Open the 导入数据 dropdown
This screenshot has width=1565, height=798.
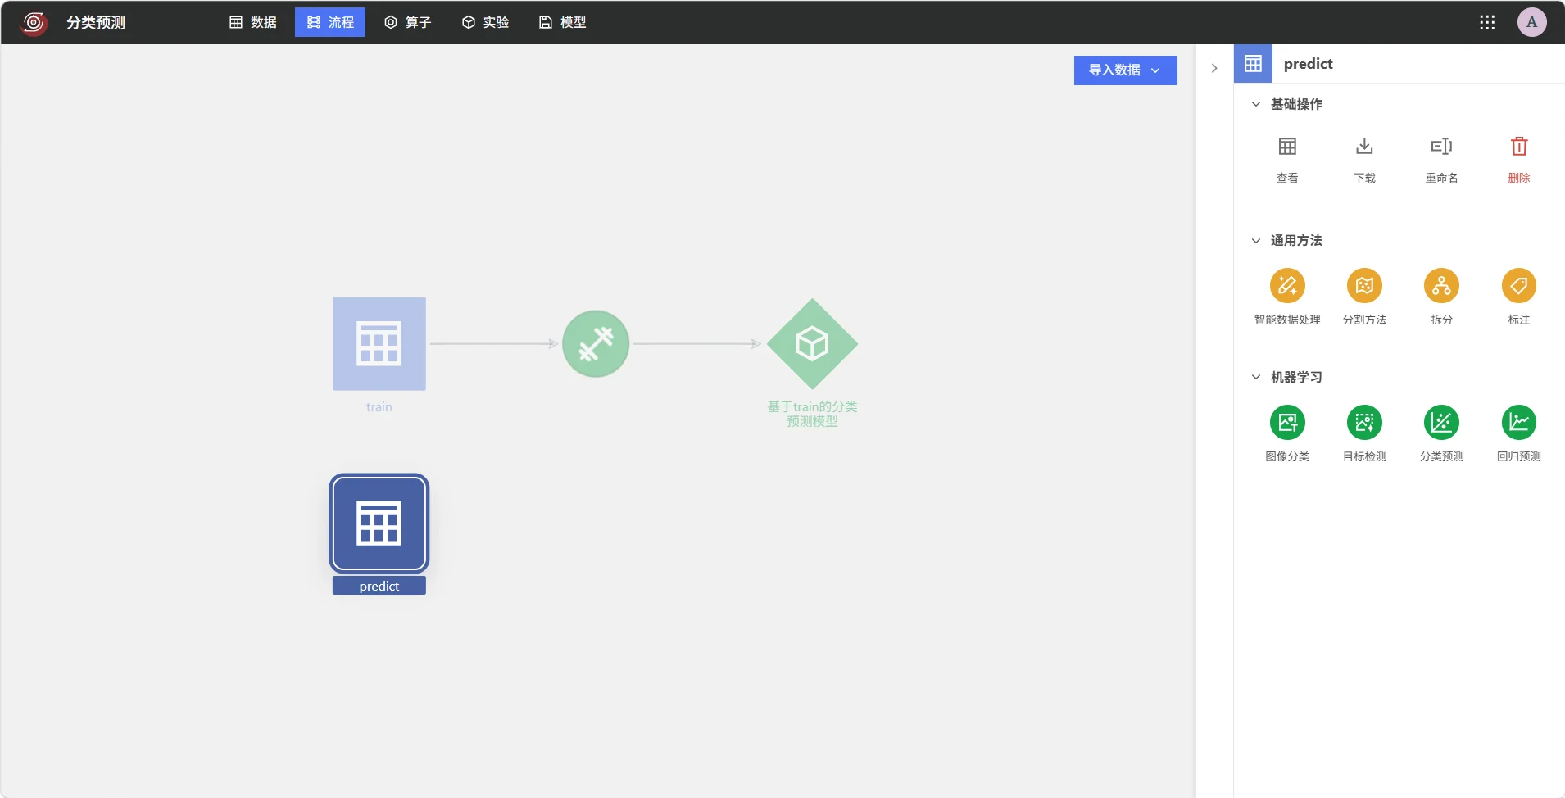pyautogui.click(x=1125, y=70)
